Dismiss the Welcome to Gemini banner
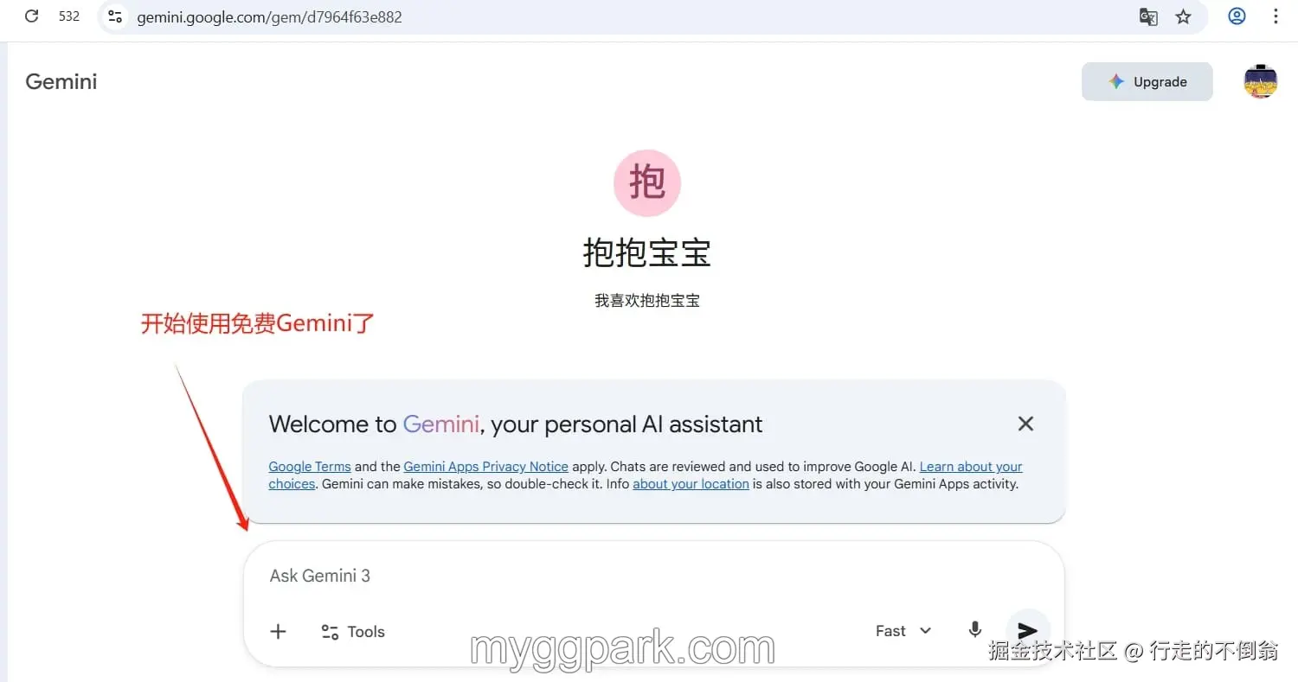 [x=1025, y=424]
